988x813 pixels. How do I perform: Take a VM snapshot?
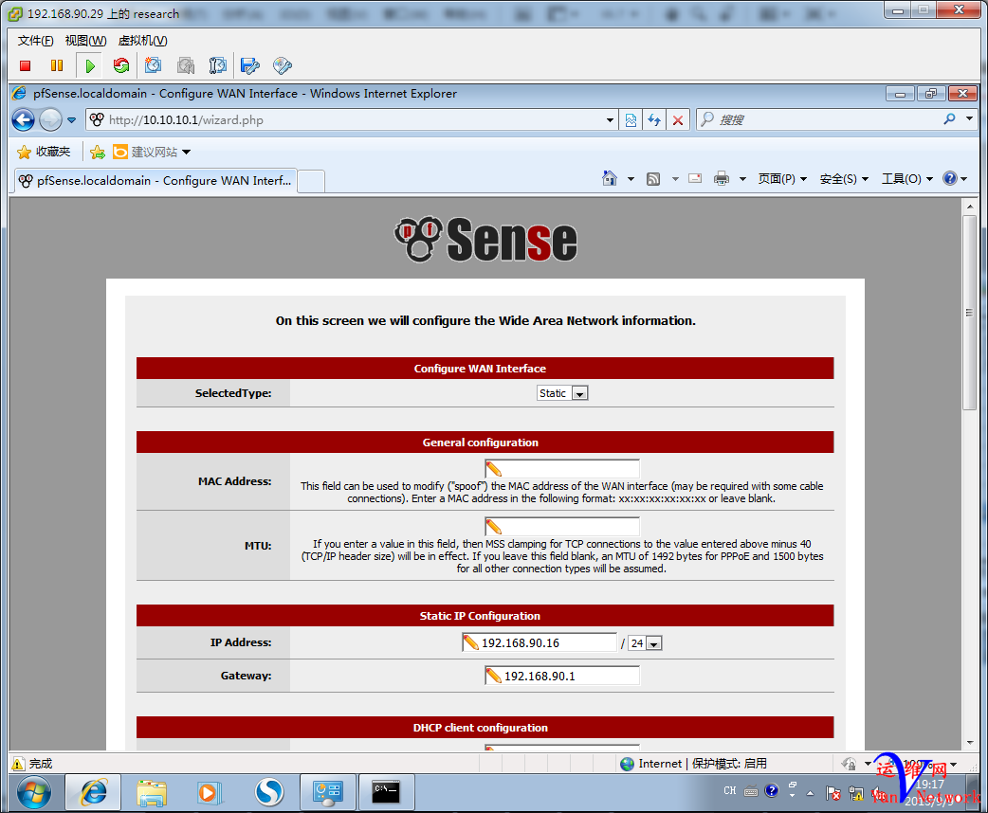[153, 65]
